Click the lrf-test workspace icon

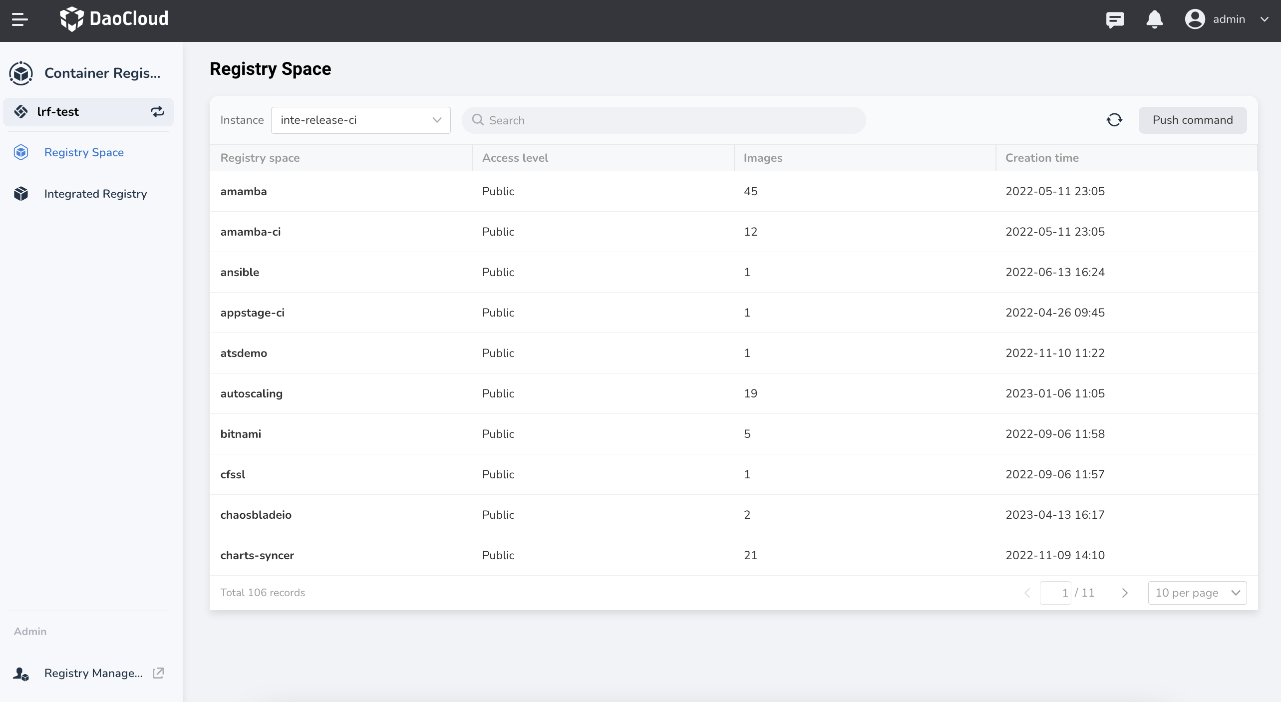click(21, 111)
